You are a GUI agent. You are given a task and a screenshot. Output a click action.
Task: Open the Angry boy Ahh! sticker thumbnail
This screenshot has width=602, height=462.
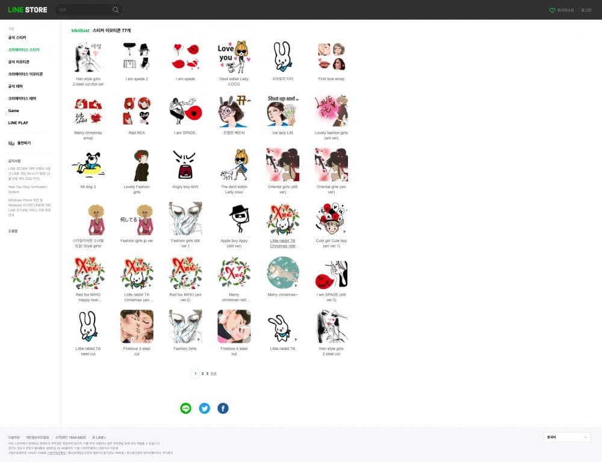[x=185, y=165]
